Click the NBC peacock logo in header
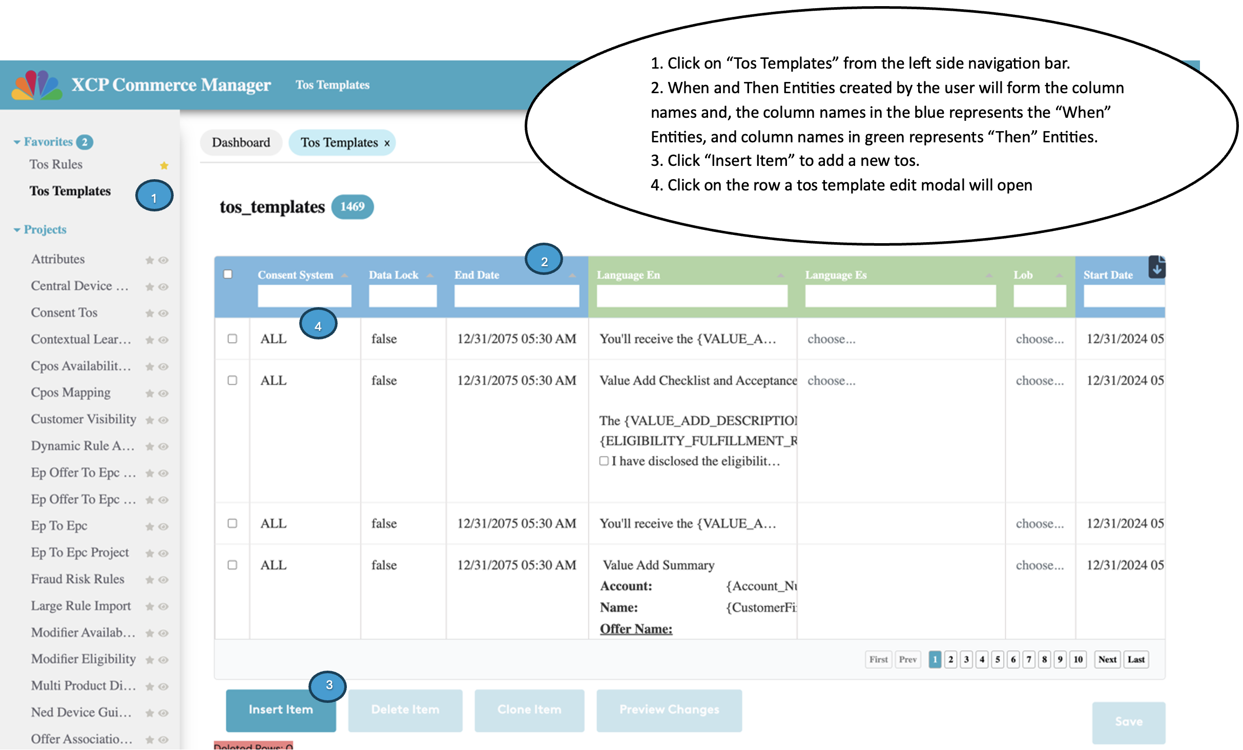Image resolution: width=1243 pixels, height=750 pixels. pyautogui.click(x=36, y=85)
